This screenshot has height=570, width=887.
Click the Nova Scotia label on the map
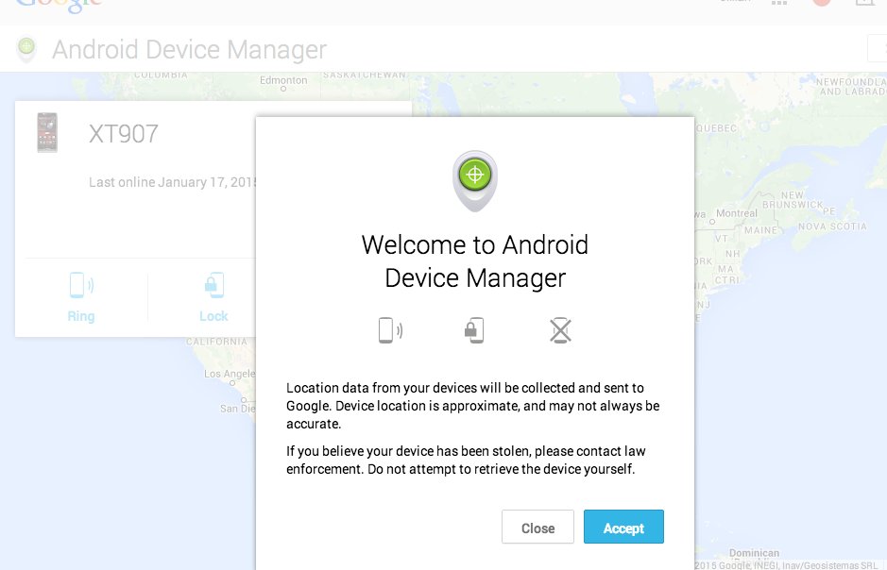pyautogui.click(x=832, y=226)
